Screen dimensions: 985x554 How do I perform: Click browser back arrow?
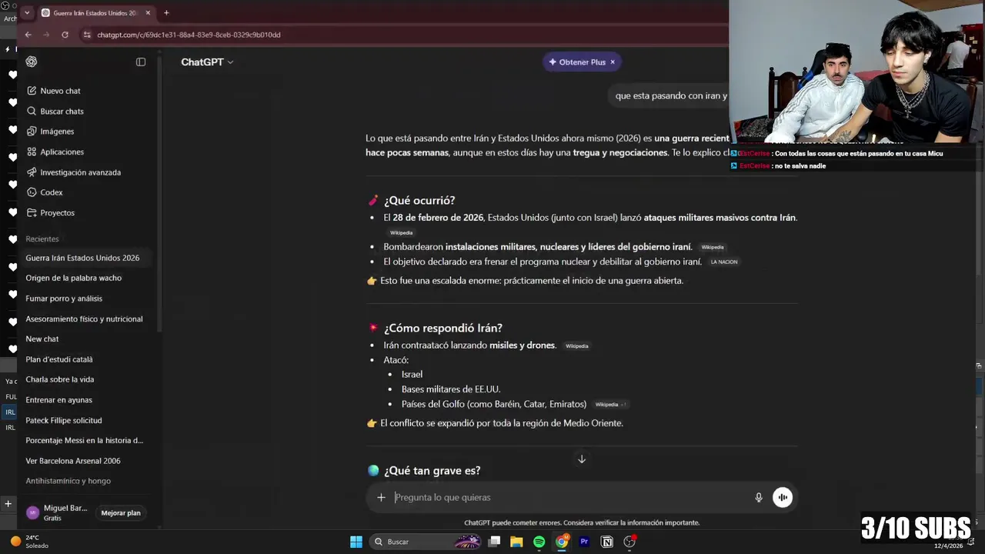tap(28, 35)
